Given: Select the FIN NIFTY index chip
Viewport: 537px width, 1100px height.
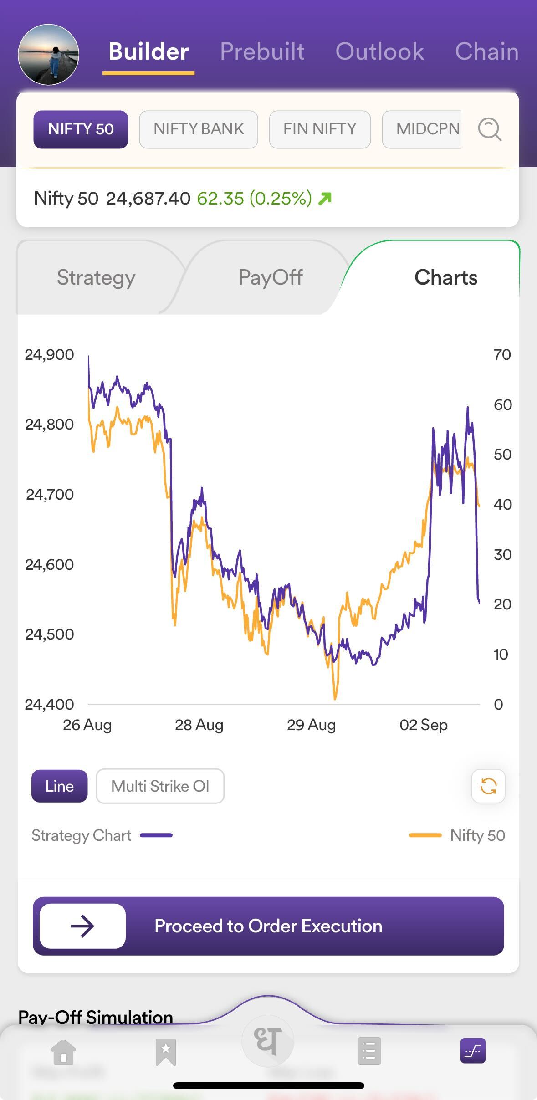Looking at the screenshot, I should pyautogui.click(x=320, y=129).
